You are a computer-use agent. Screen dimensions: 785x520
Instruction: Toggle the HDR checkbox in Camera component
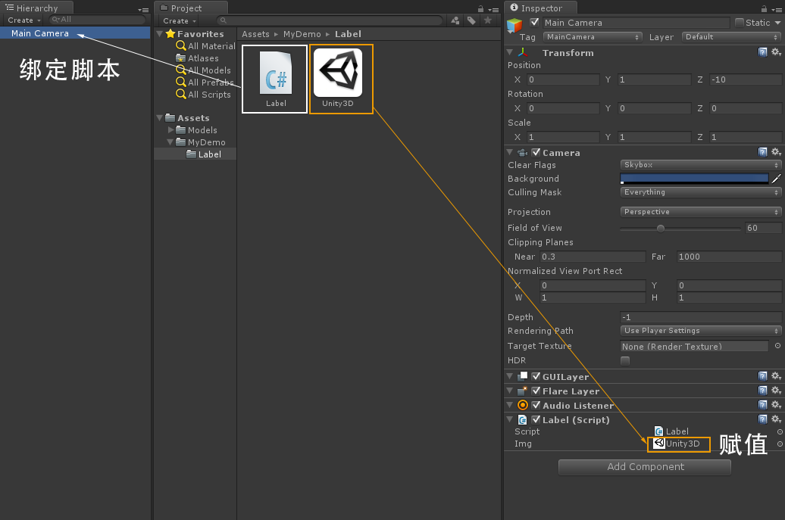624,360
